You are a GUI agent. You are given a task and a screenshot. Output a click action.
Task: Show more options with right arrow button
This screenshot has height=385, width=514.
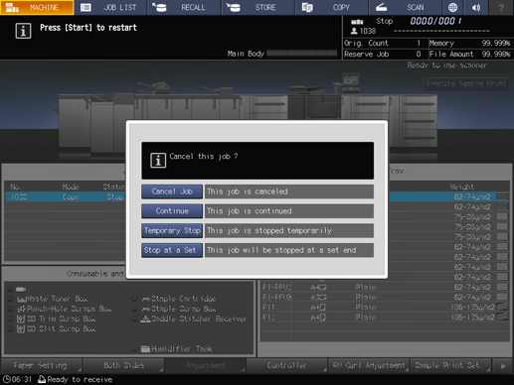pyautogui.click(x=503, y=365)
